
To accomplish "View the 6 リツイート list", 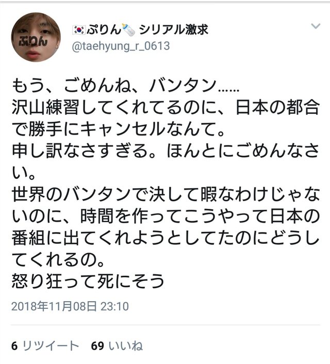I will [45, 346].
